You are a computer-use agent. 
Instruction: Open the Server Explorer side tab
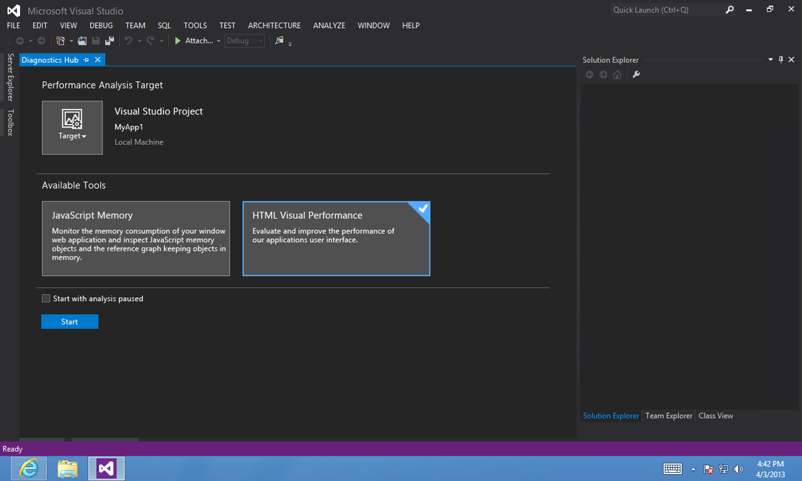(x=10, y=77)
